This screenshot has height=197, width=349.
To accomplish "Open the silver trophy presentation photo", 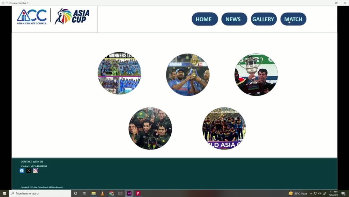I will coord(256,75).
